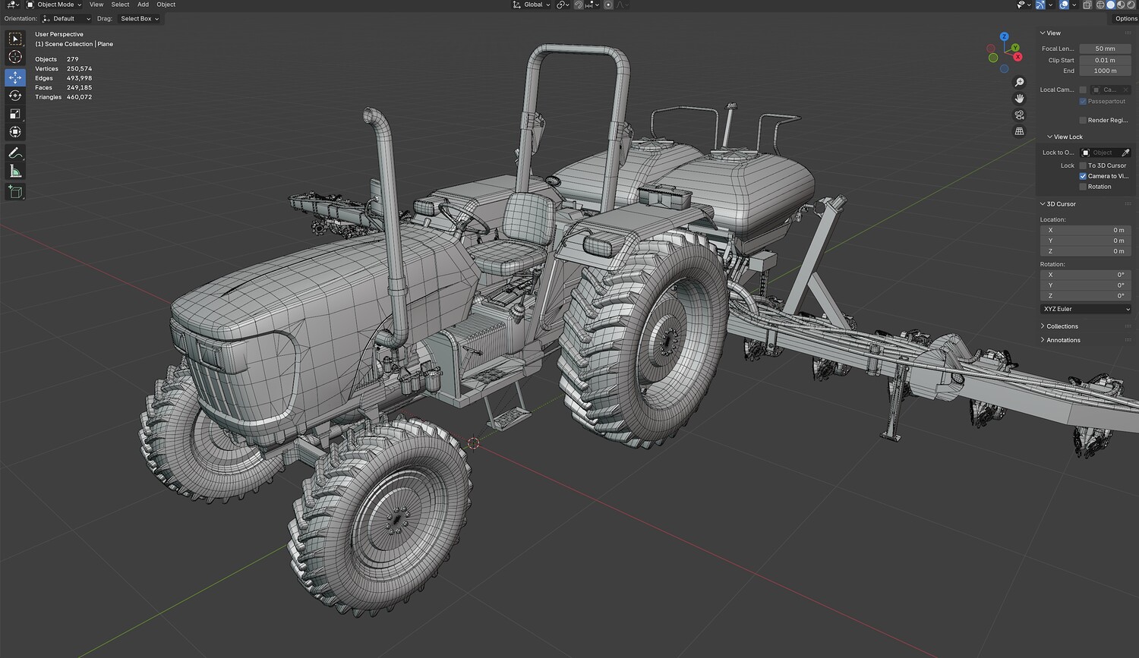Toggle viewport overlays display
Screen dimensions: 1139x658
click(1064, 5)
